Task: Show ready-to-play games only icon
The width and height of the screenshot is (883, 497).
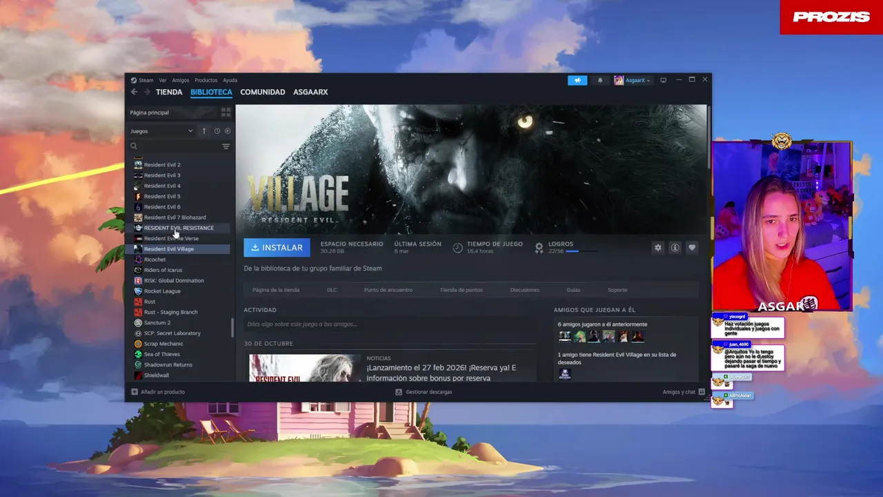Action: (228, 131)
